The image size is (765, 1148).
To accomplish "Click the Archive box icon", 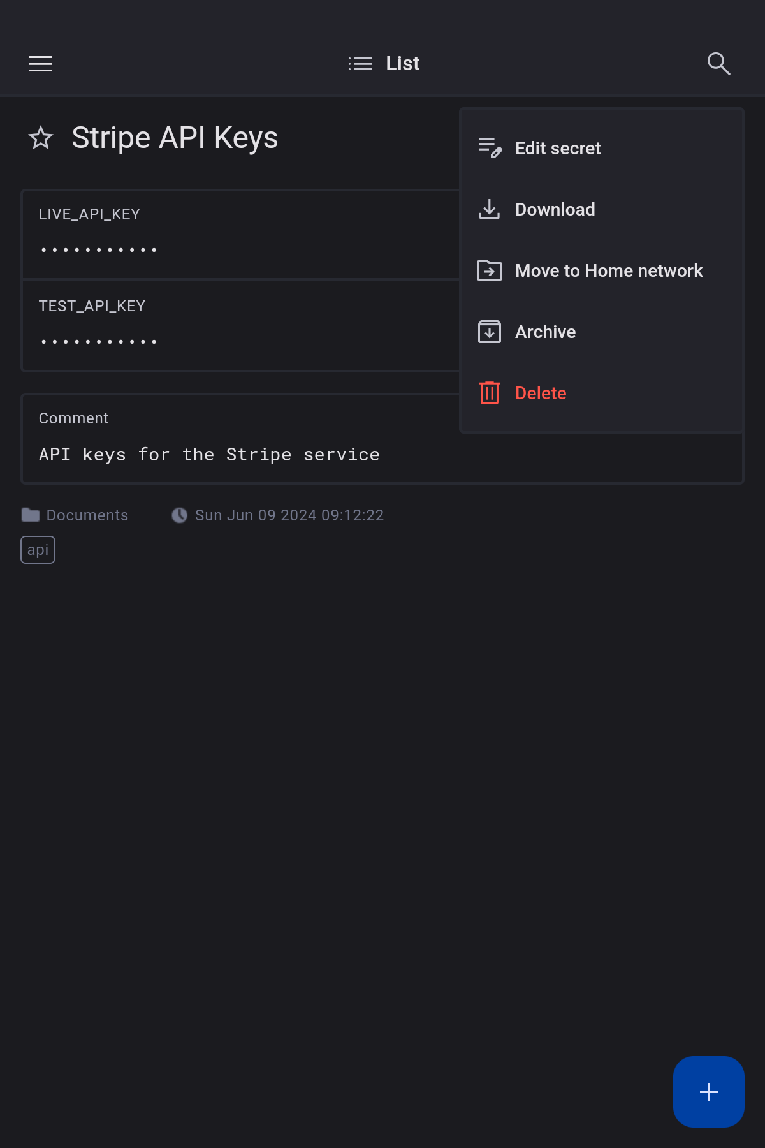I will (x=490, y=332).
